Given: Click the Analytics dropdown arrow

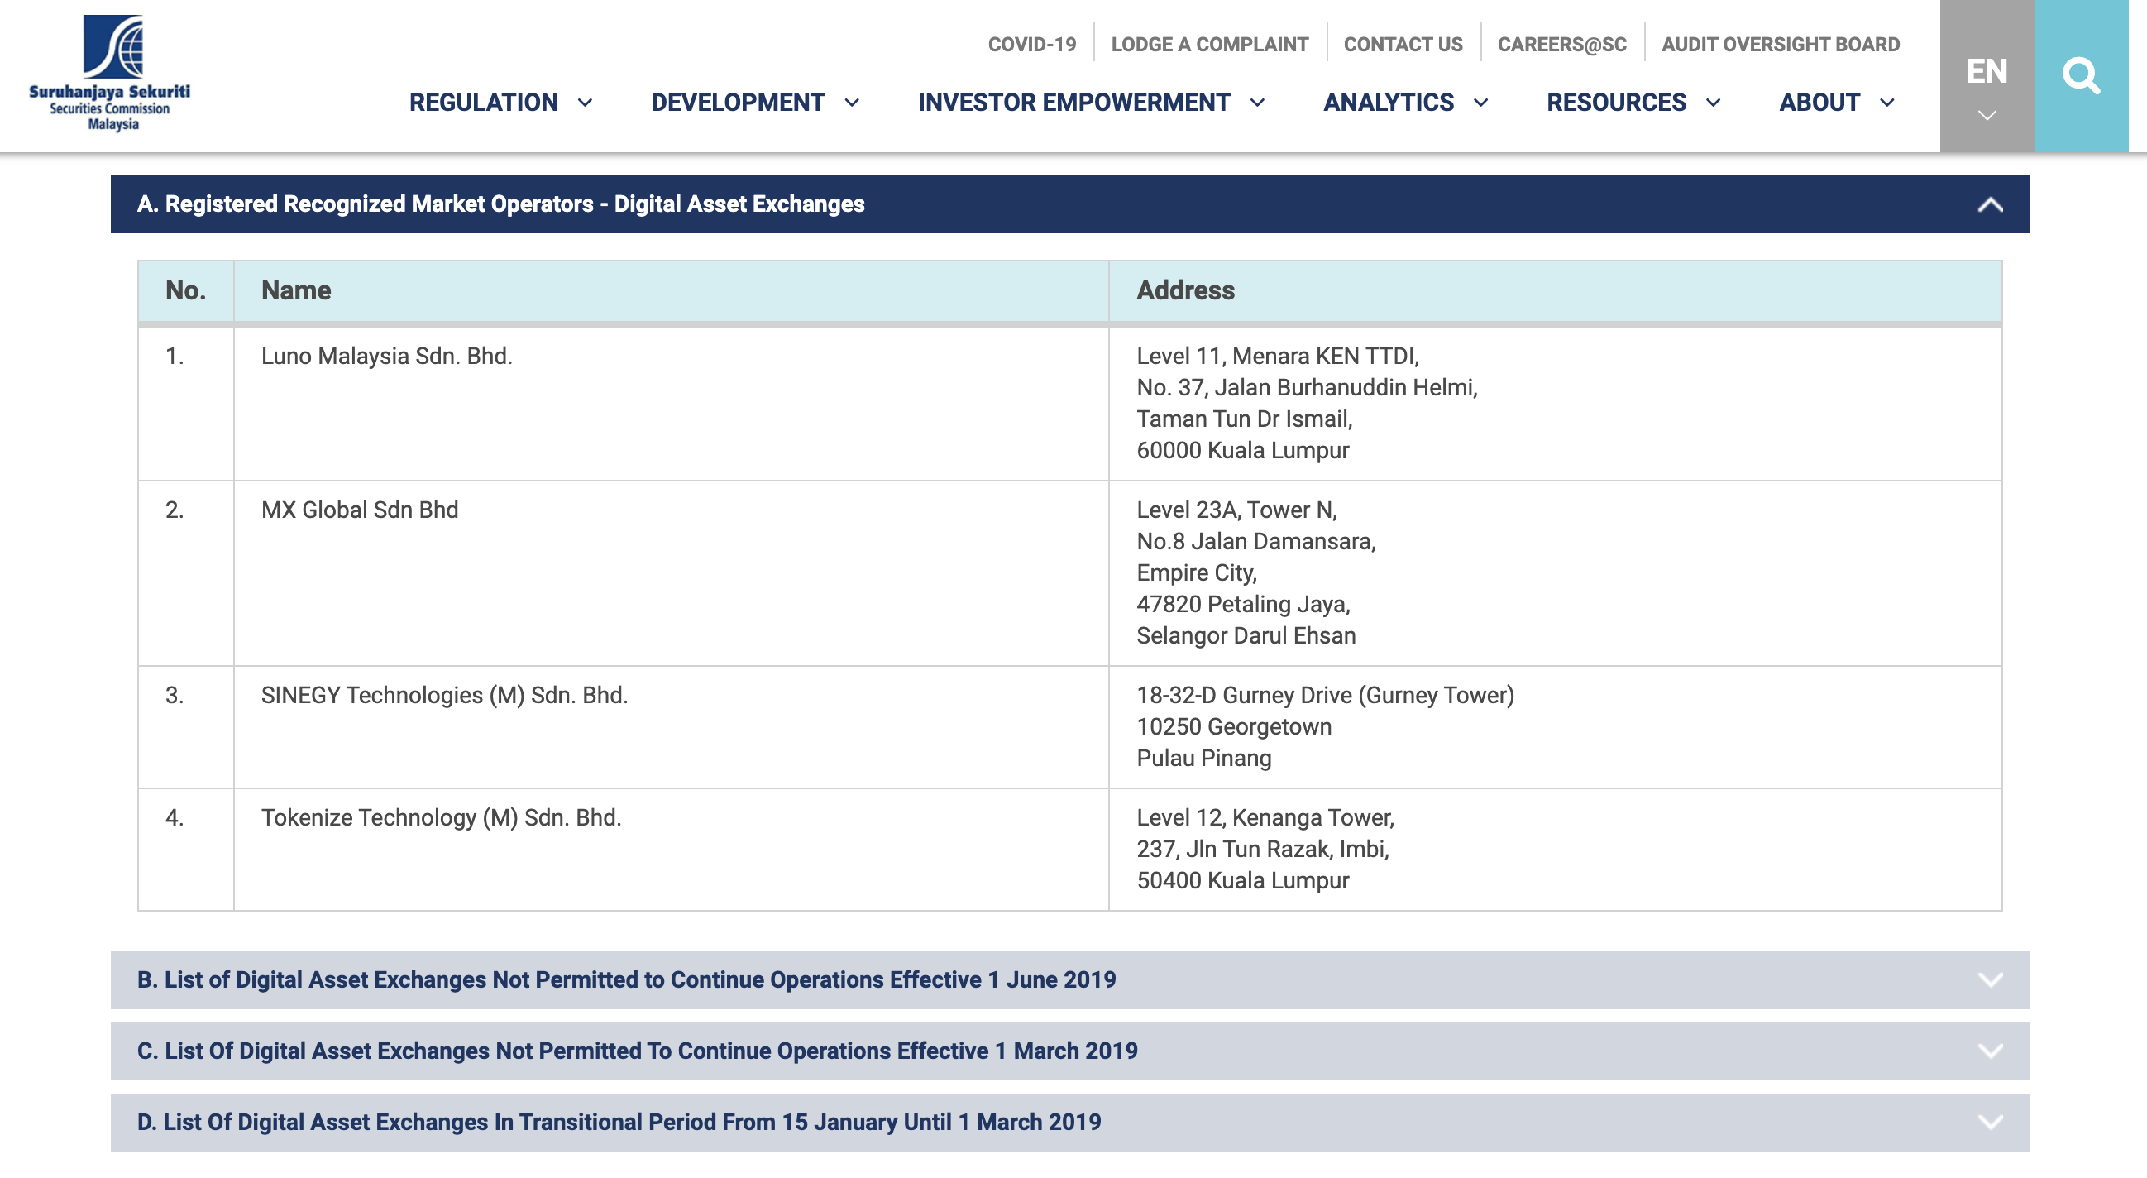Looking at the screenshot, I should point(1481,103).
